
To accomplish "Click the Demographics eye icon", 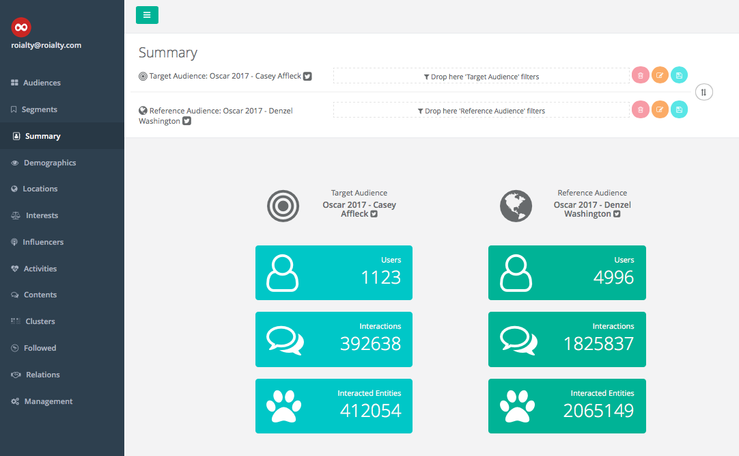I will 14,163.
